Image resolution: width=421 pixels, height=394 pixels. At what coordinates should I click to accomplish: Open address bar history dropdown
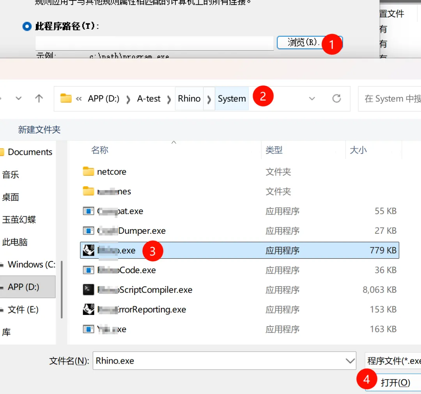[312, 99]
